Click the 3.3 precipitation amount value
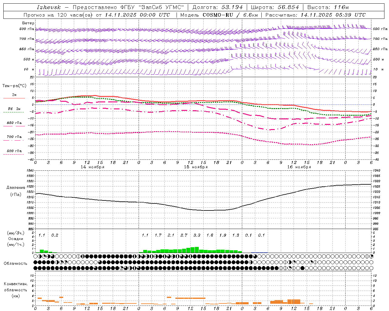 coord(197,235)
